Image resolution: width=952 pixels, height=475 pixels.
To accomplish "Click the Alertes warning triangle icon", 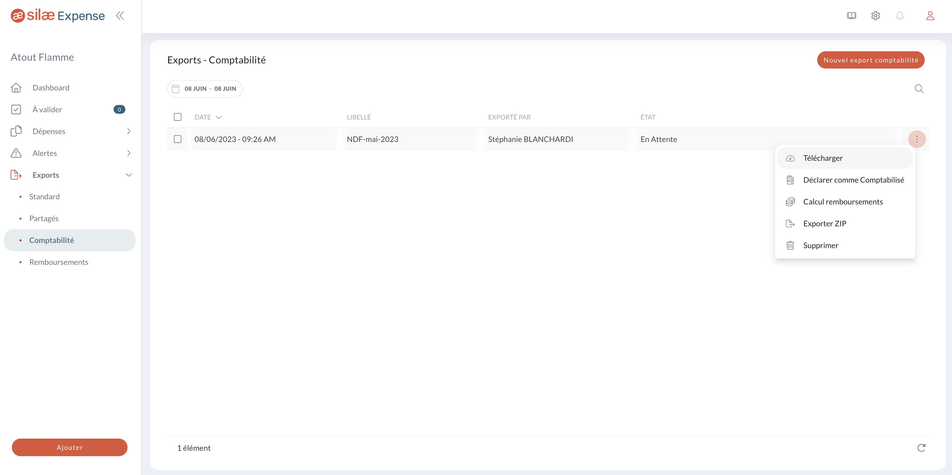I will coord(16,153).
